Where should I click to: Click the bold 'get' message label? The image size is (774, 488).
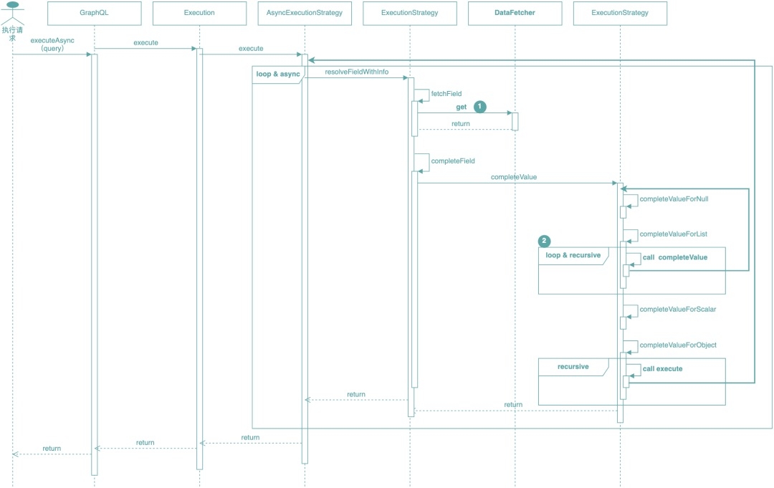click(x=461, y=107)
